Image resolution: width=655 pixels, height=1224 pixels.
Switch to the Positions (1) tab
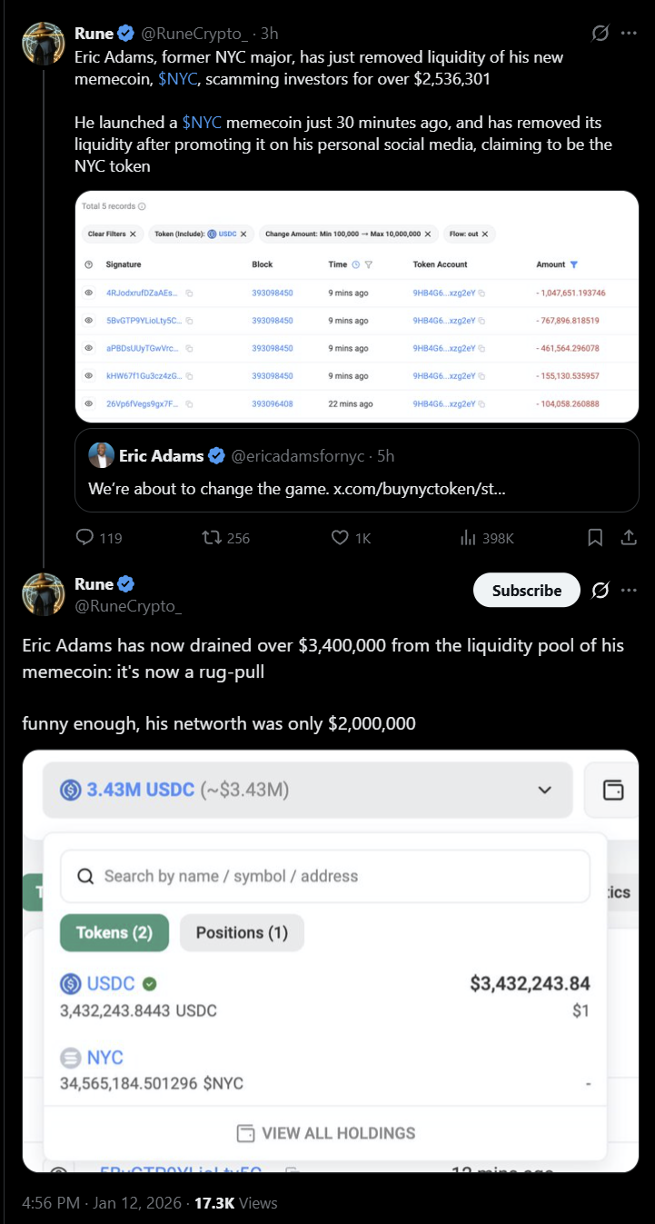coord(242,932)
